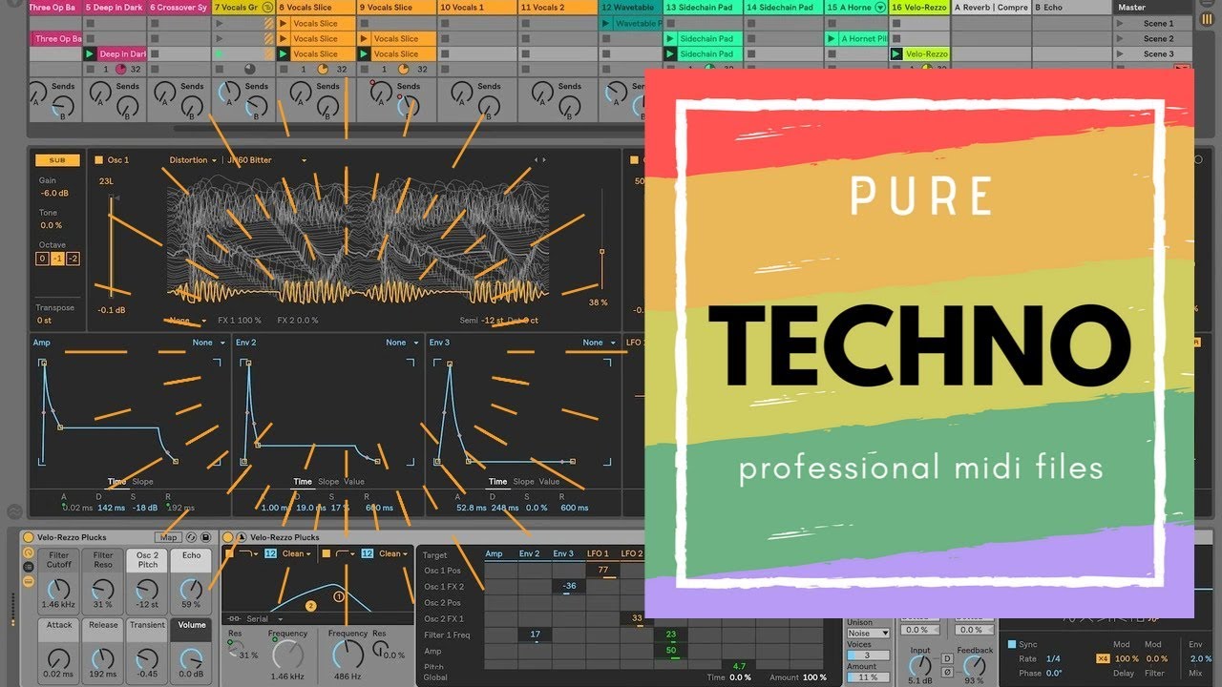
Task: Select Octave -1 for sub oscillator
Action: (x=57, y=259)
